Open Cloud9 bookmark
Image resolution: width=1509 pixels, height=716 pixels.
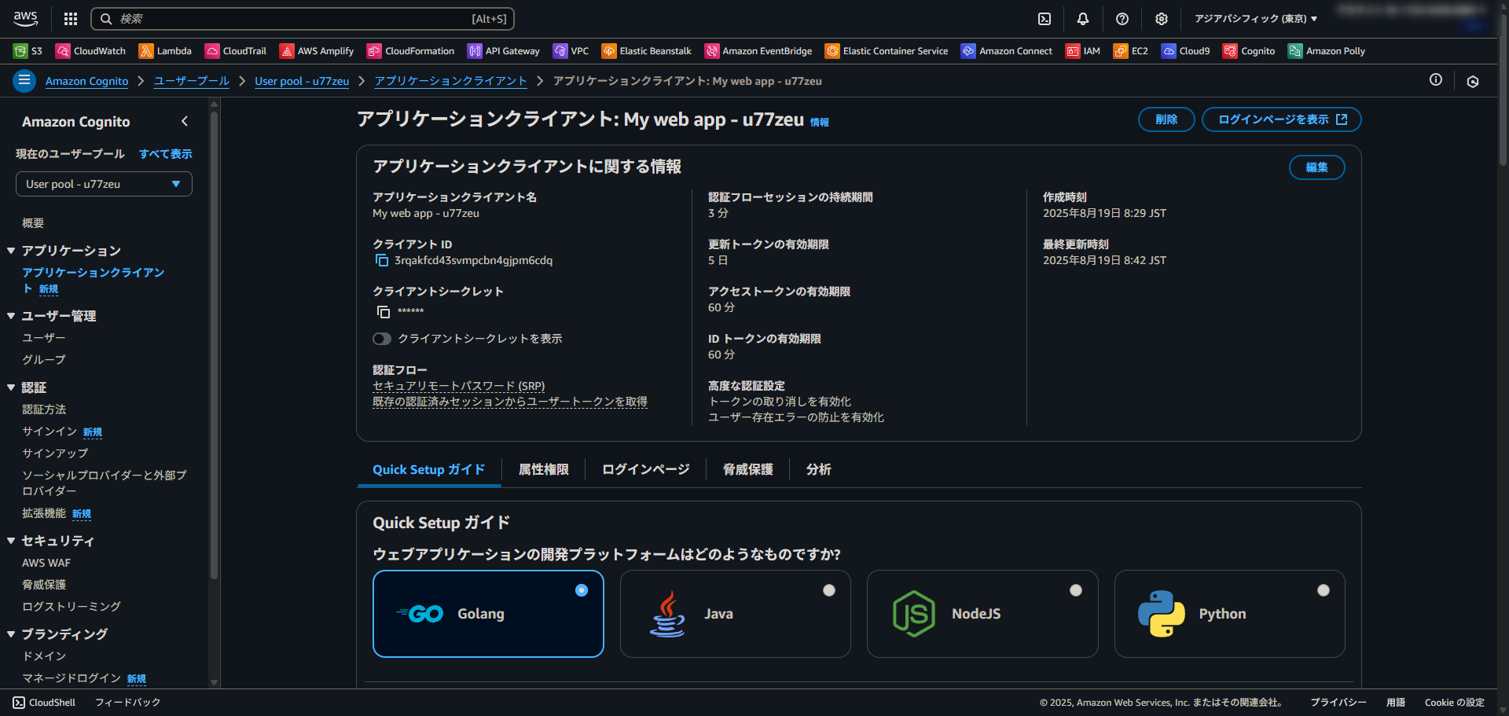pyautogui.click(x=1186, y=51)
